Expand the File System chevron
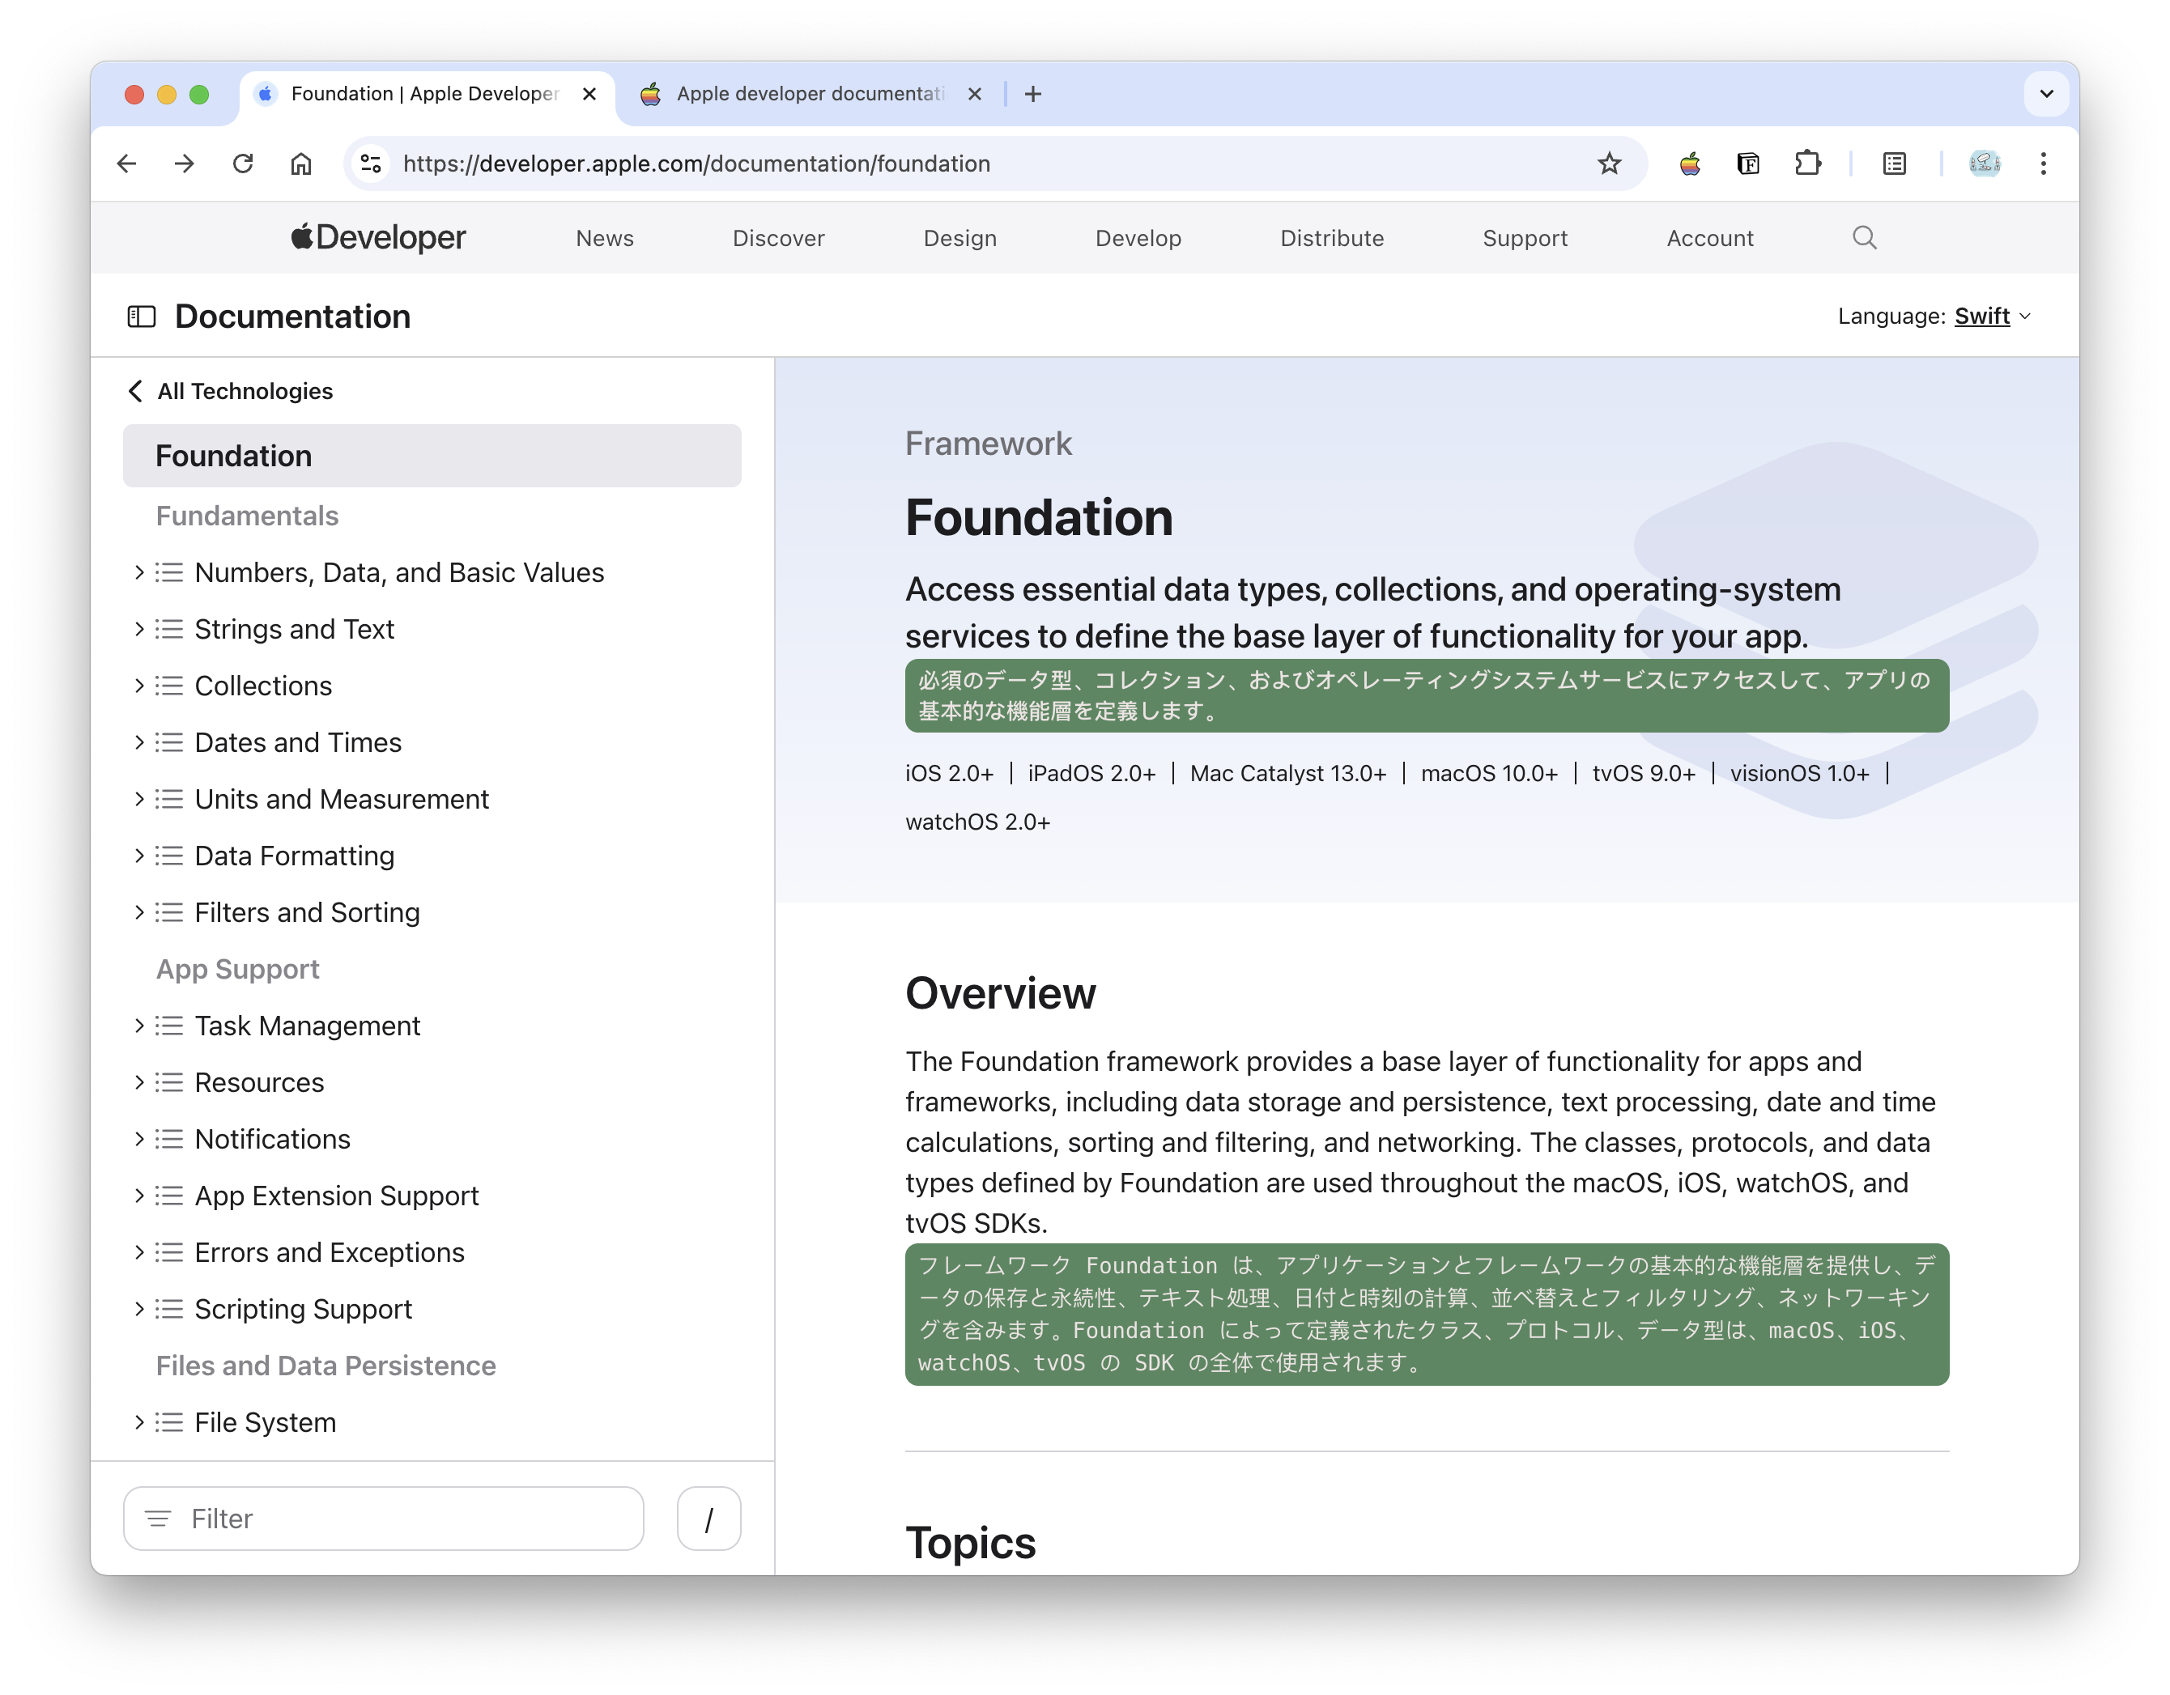The width and height of the screenshot is (2170, 1695). point(139,1421)
